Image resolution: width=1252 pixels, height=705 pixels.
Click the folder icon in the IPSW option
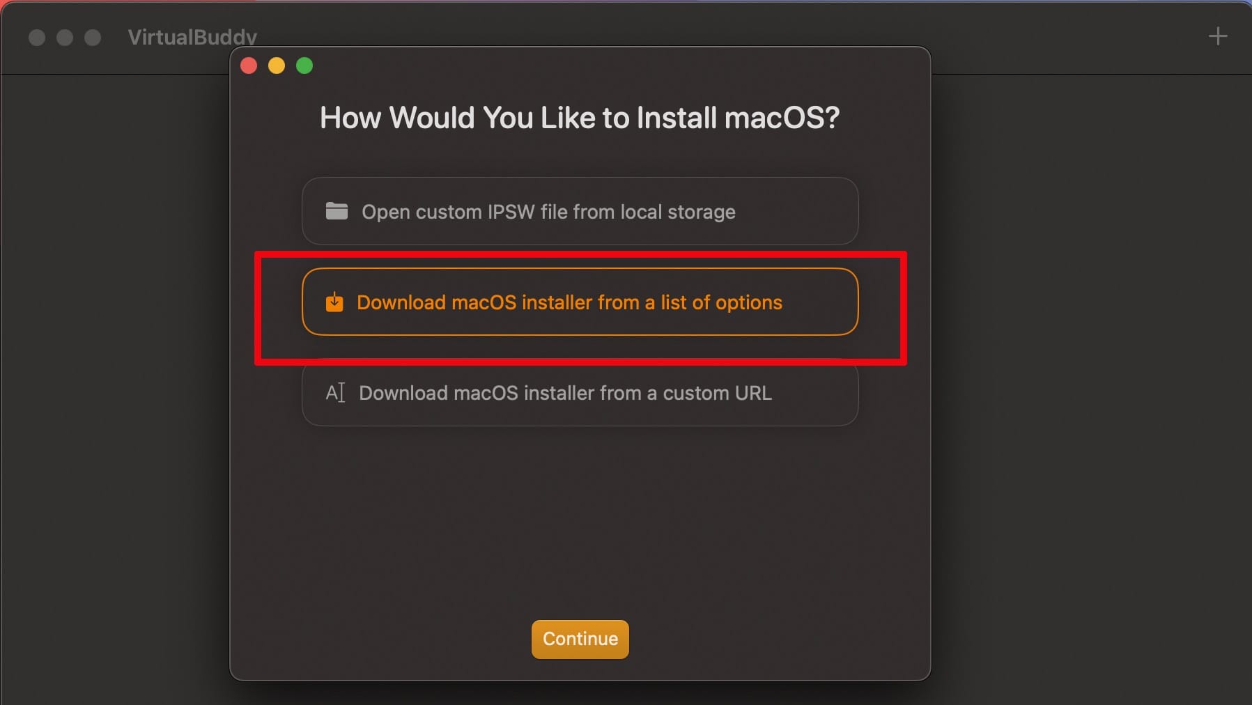click(x=336, y=211)
